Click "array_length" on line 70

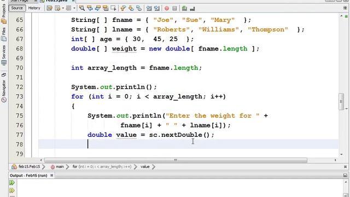[x=112, y=68]
